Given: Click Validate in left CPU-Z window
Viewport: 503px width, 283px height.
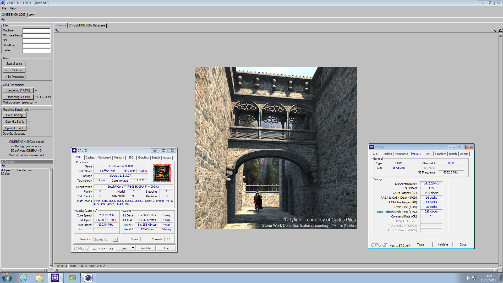Looking at the screenshot, I should pyautogui.click(x=146, y=248).
